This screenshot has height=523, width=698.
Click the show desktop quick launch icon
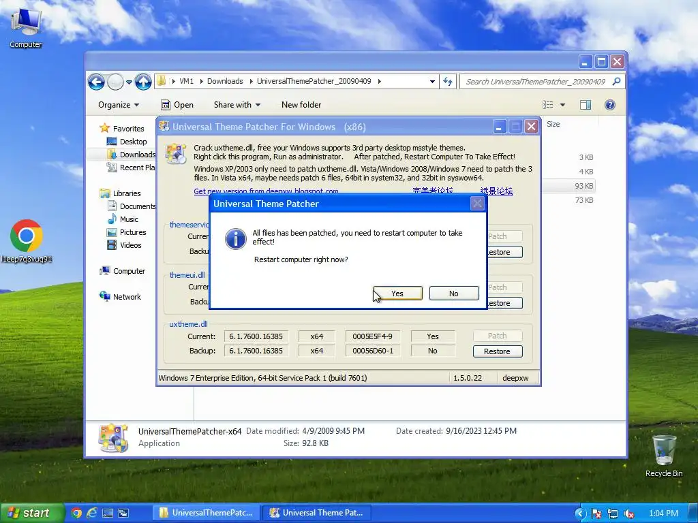[108, 513]
